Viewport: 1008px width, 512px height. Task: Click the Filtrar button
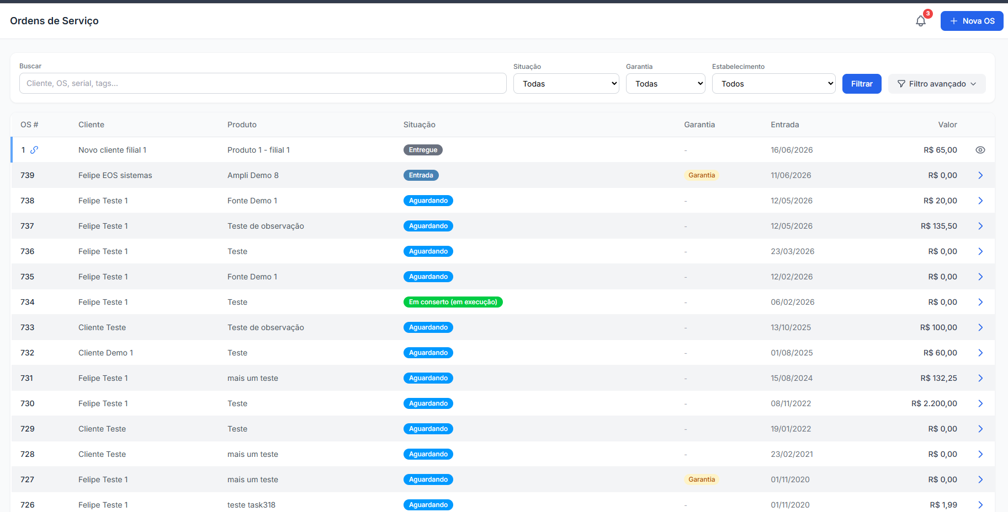point(862,84)
